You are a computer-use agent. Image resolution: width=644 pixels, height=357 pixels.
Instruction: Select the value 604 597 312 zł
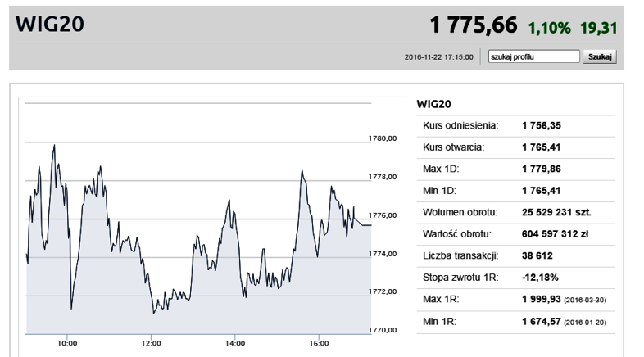point(555,234)
